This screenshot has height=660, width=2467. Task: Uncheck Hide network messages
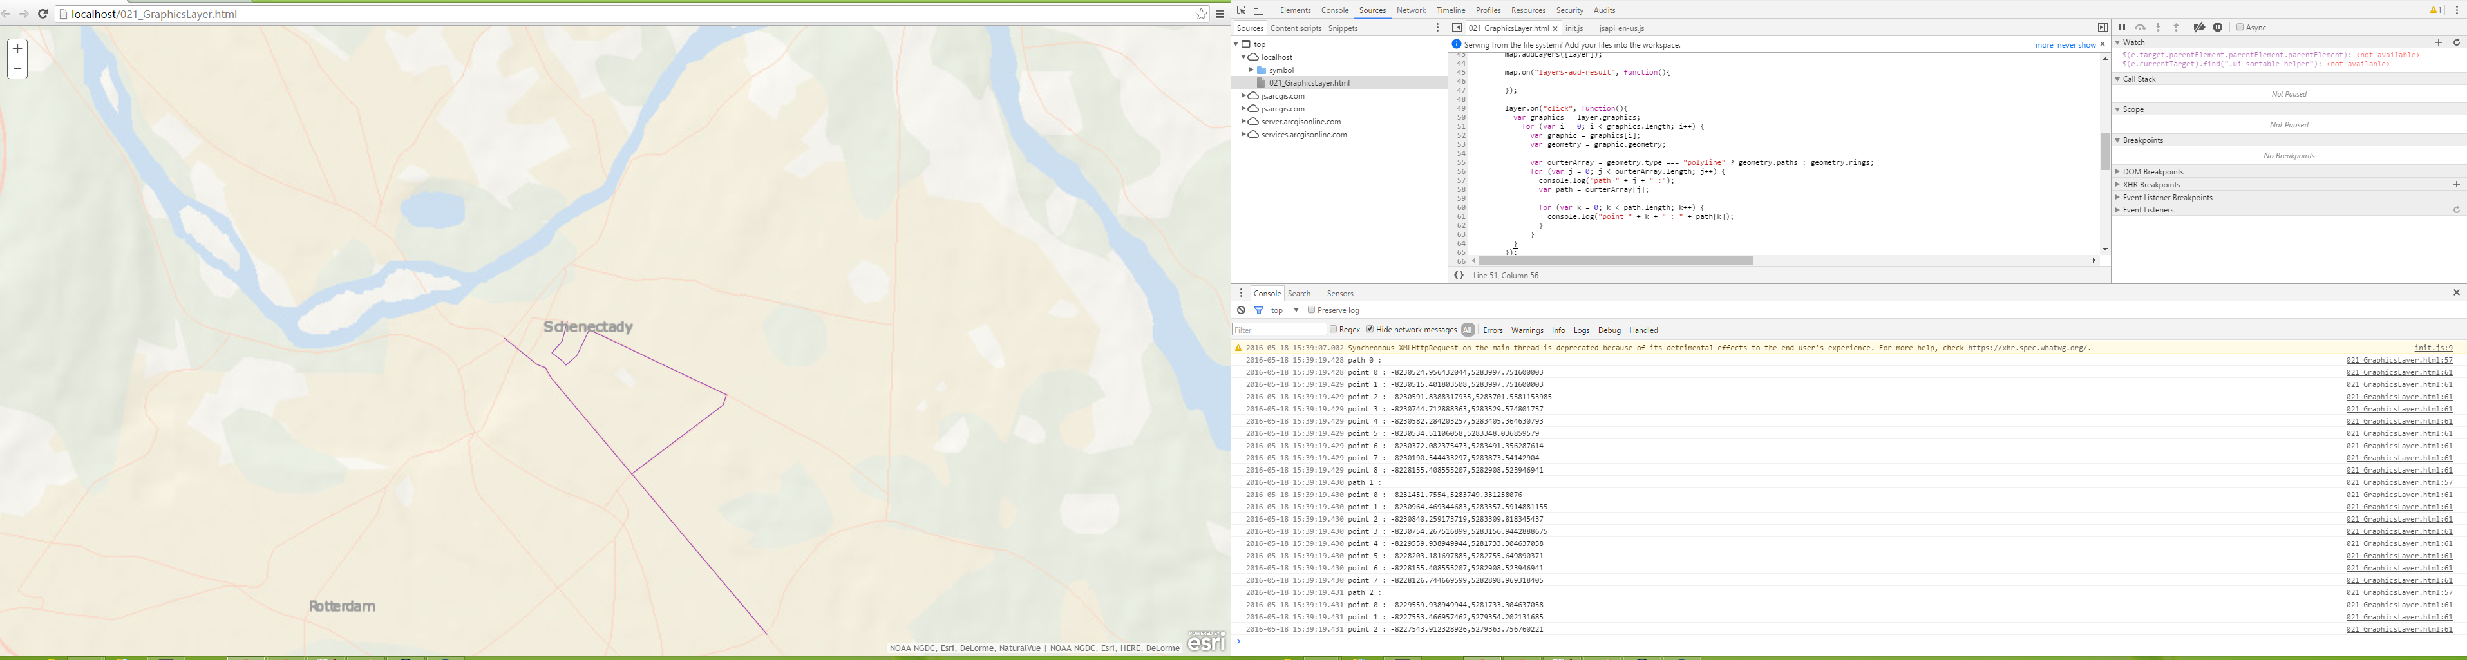[1370, 330]
